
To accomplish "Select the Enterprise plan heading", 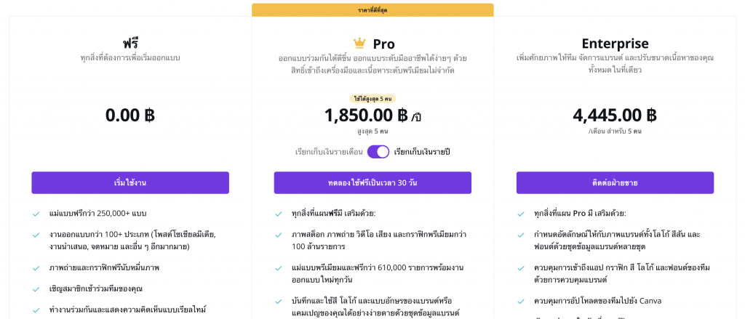I will [x=615, y=44].
